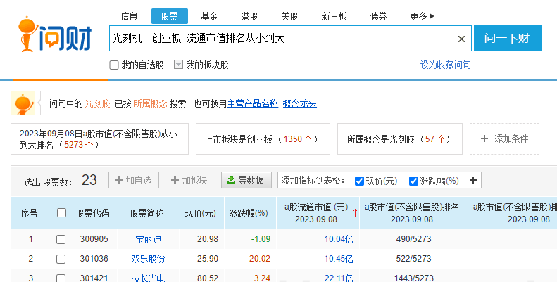Click the -1.09 change percentage cell

261,239
